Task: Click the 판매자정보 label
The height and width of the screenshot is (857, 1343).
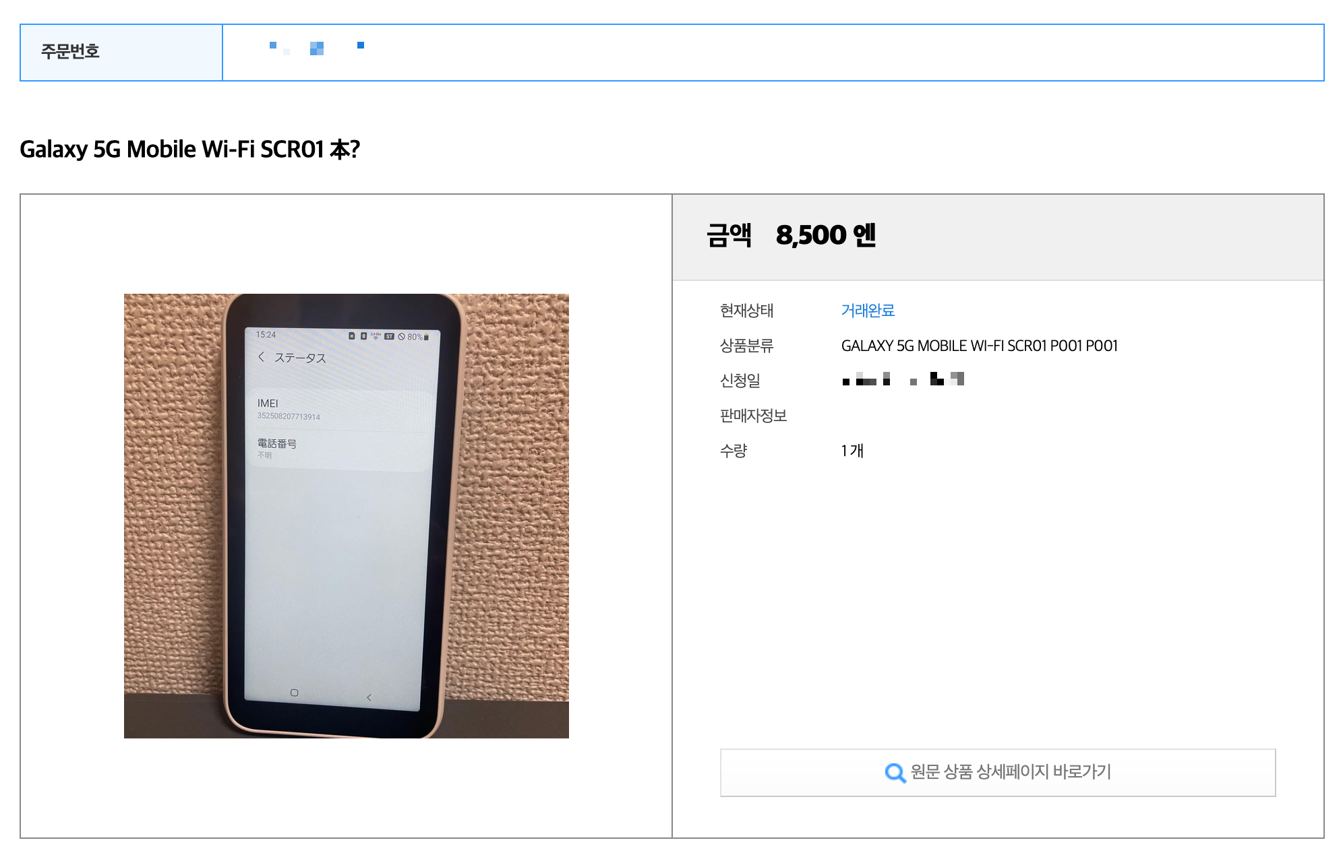Action: (753, 416)
